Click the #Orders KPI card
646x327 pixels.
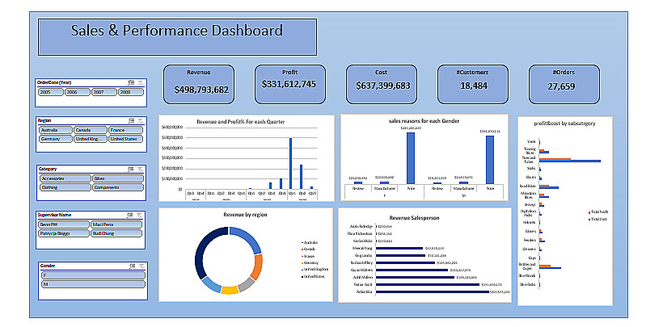[564, 84]
